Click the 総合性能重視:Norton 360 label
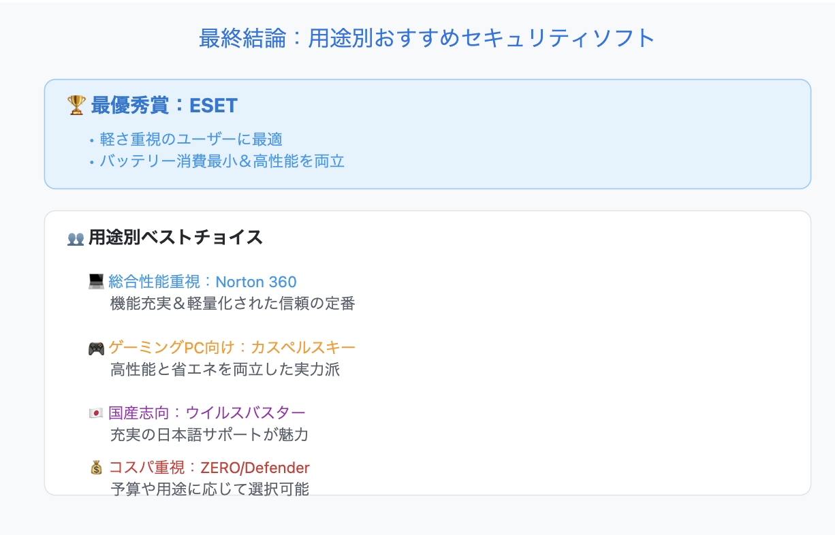The image size is (835, 535). point(202,282)
